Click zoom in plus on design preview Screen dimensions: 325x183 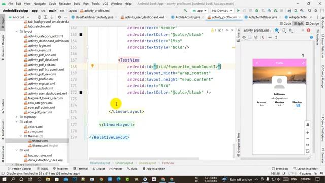(308, 132)
